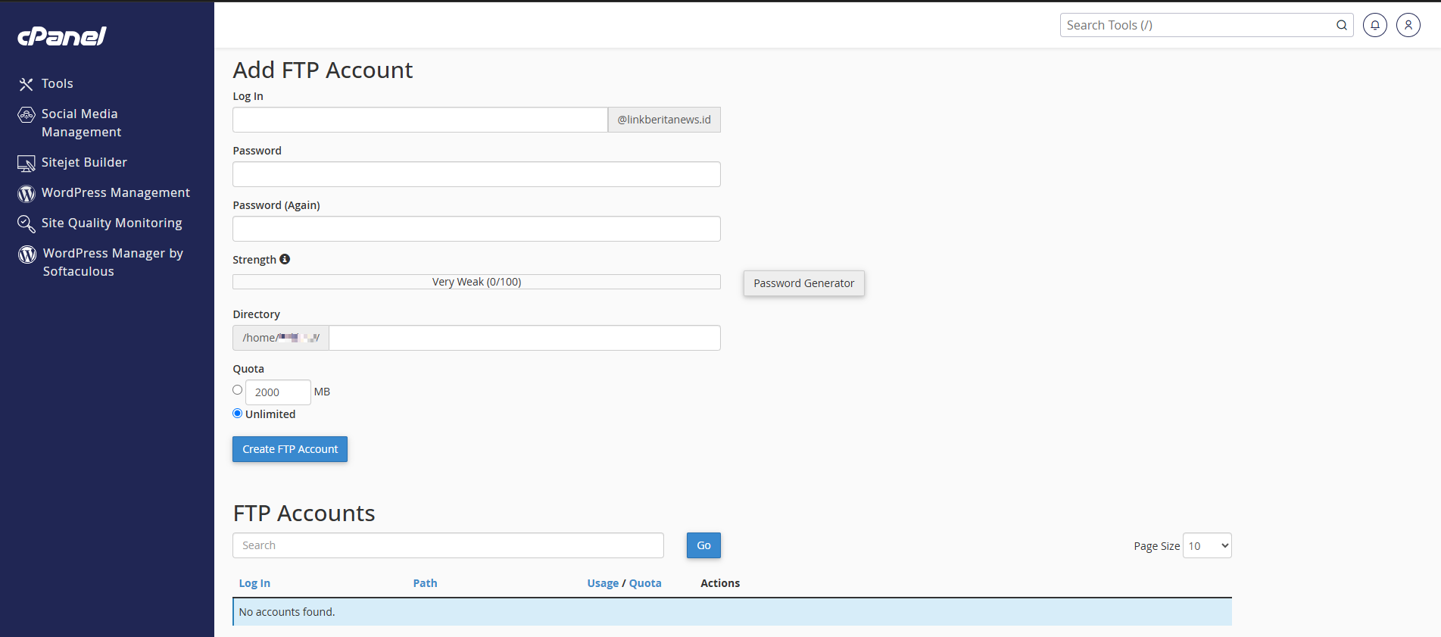Click the WordPress Management icon
The width and height of the screenshot is (1441, 637).
[27, 193]
